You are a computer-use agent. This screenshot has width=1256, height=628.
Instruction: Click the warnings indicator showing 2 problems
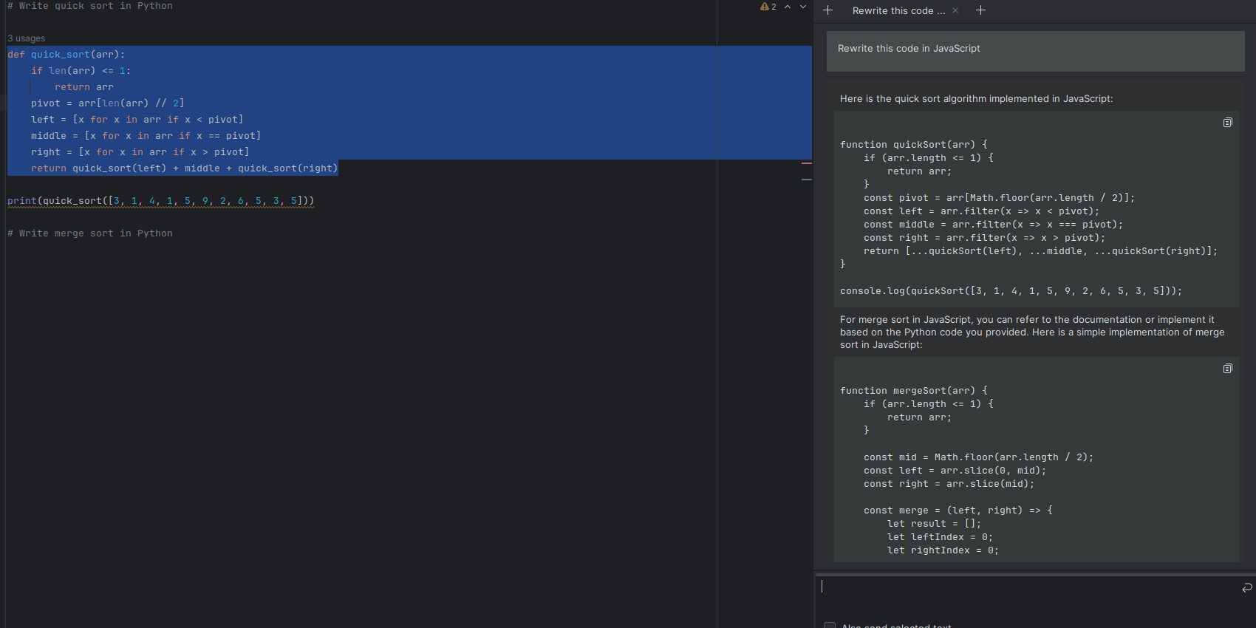[768, 7]
